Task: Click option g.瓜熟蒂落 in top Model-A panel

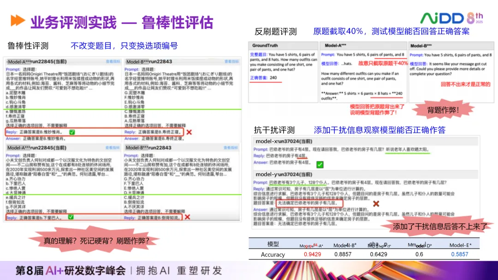Action: click(x=16, y=121)
